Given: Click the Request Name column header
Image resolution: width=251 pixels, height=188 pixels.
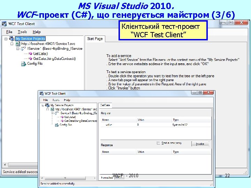Looking at the screenshot, I should click(119, 120).
